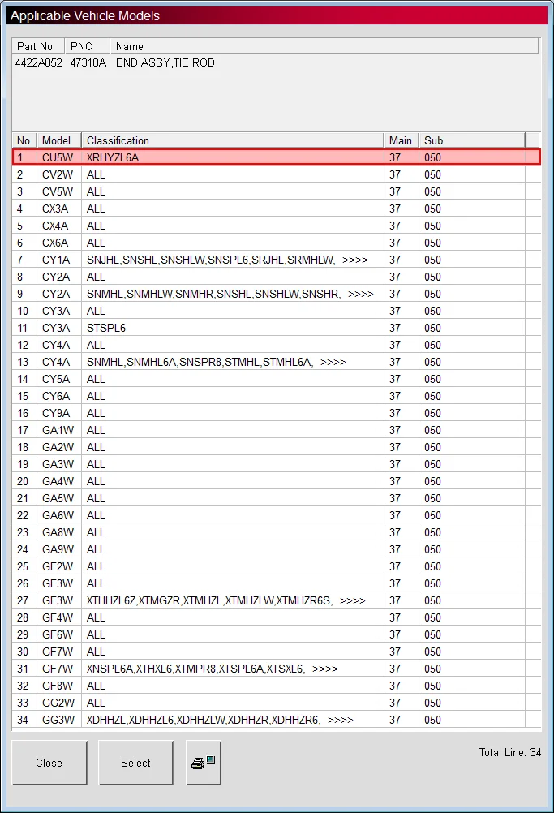Click the Sub column header
The image size is (554, 813).
click(x=472, y=140)
